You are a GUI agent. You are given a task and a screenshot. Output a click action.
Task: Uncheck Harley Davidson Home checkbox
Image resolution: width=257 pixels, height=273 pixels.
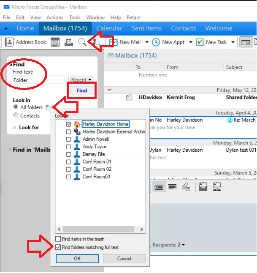coord(69,124)
